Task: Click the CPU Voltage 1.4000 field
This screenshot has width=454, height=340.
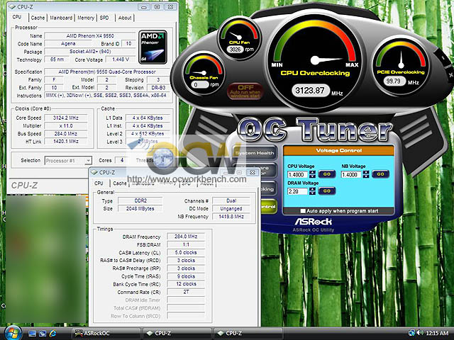Action: coord(298,175)
